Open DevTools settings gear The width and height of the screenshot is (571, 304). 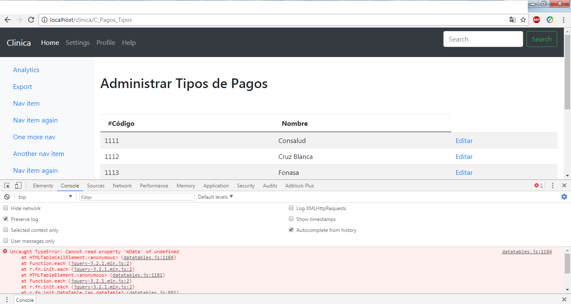(564, 196)
